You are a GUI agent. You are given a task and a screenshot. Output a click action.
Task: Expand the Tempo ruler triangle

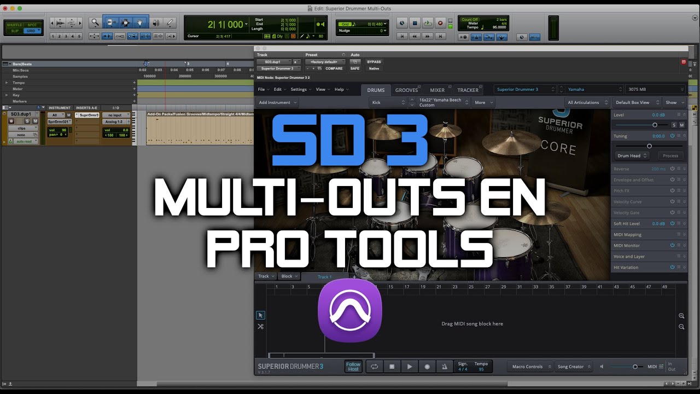click(x=7, y=83)
